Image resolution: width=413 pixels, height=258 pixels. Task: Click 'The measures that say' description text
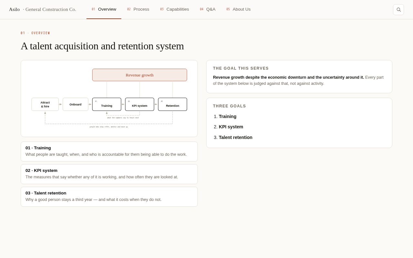click(102, 177)
